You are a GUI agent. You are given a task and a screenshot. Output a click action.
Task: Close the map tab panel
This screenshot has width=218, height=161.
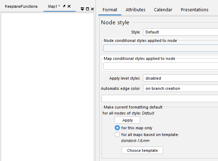pyautogui.click(x=92, y=9)
